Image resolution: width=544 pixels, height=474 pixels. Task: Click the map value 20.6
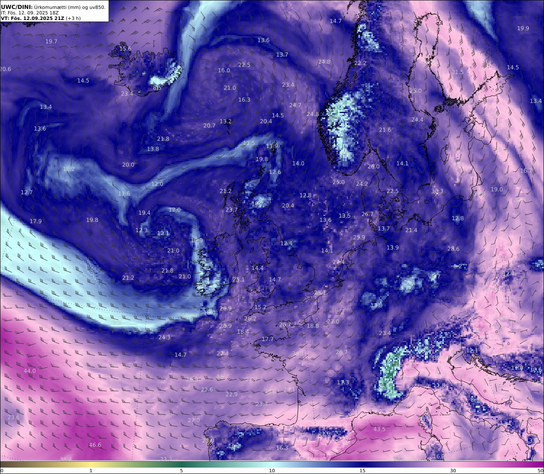tap(6, 69)
